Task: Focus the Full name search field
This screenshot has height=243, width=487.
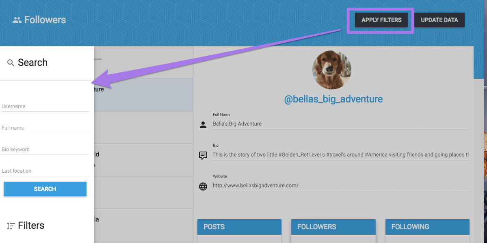Action: coord(45,128)
